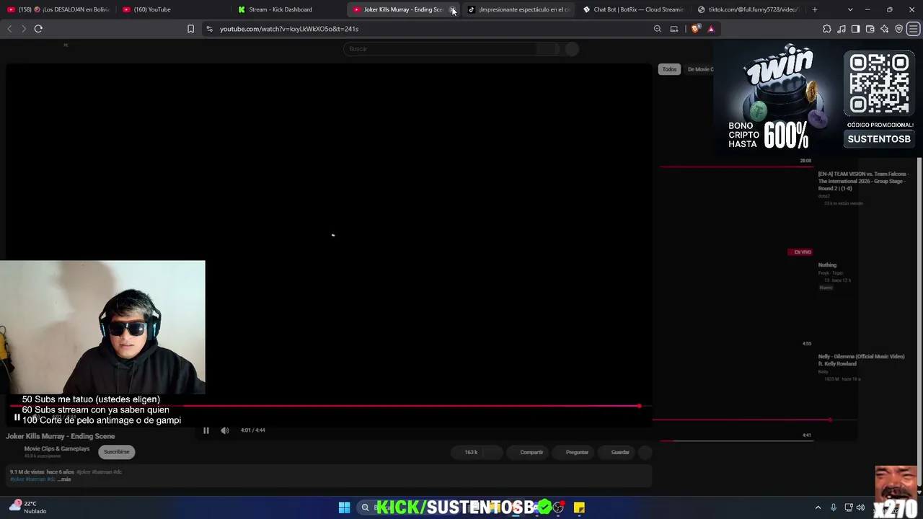Show hidden system tray icons chevron
Viewport: 923px width, 519px height.
818,507
